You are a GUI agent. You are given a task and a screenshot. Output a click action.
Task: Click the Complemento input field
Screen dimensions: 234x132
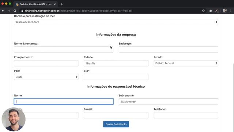(46, 63)
